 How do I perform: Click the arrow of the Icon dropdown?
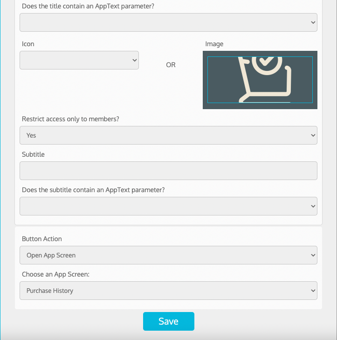[x=134, y=60]
